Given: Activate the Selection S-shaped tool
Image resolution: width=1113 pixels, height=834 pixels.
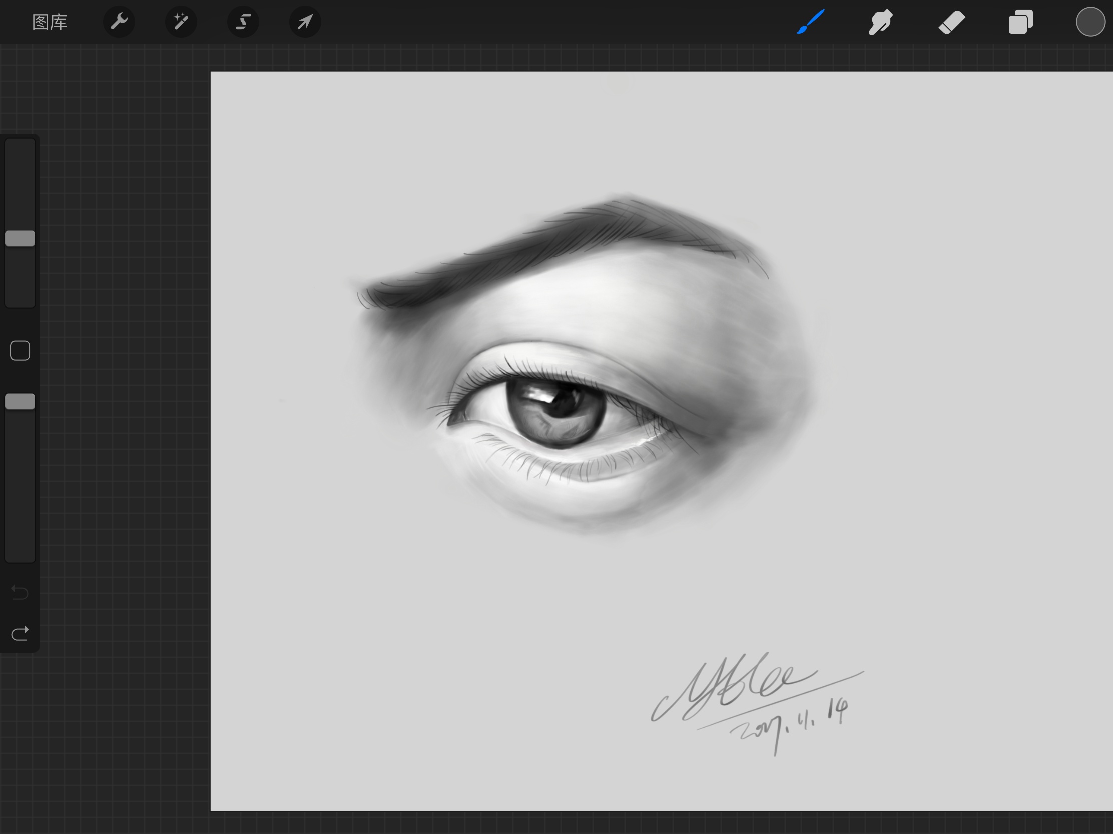Looking at the screenshot, I should coord(243,22).
